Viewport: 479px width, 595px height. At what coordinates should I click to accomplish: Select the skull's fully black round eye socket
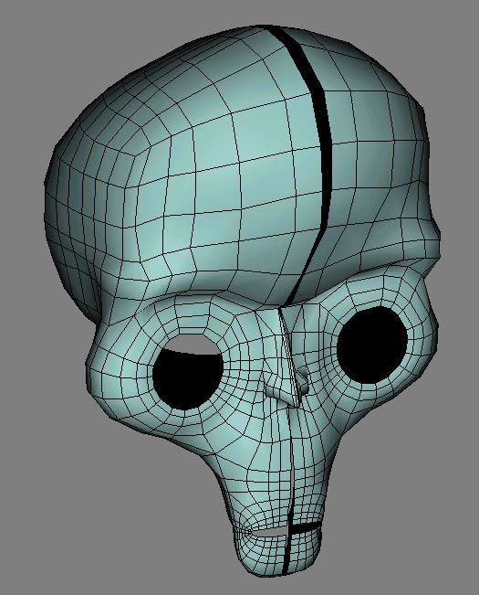coord(372,345)
